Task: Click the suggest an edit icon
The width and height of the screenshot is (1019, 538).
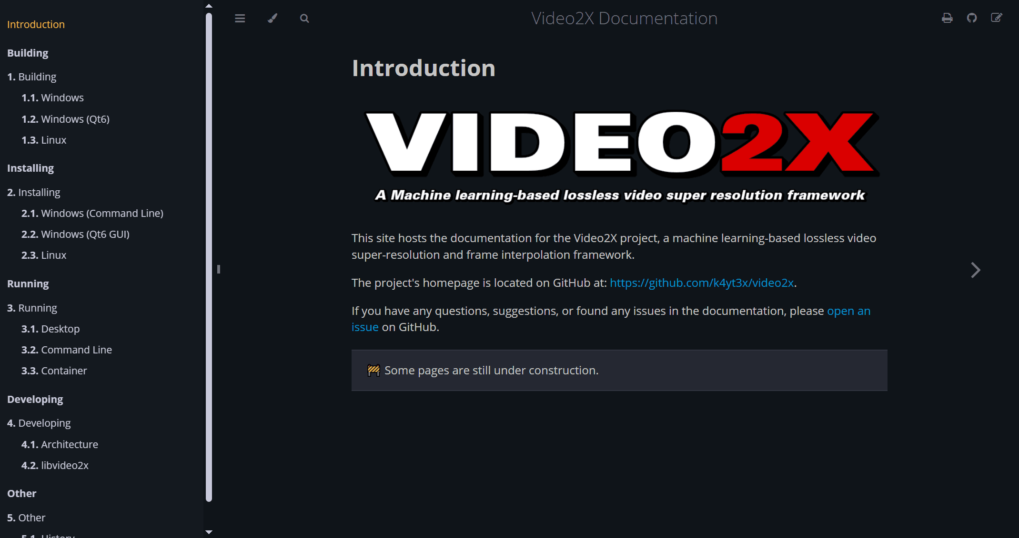Action: [997, 18]
